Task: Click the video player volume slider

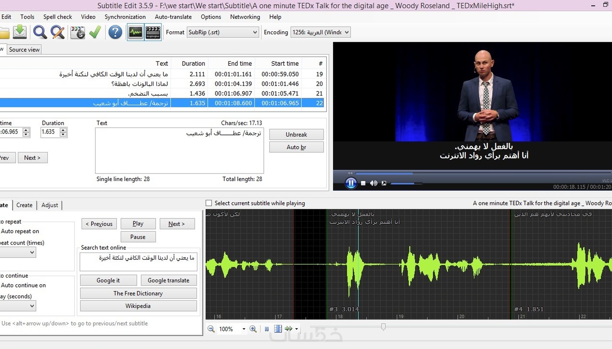Action: coord(406,183)
